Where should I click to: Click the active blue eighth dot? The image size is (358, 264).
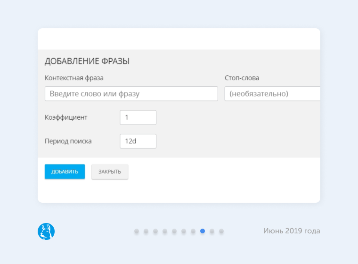point(203,231)
